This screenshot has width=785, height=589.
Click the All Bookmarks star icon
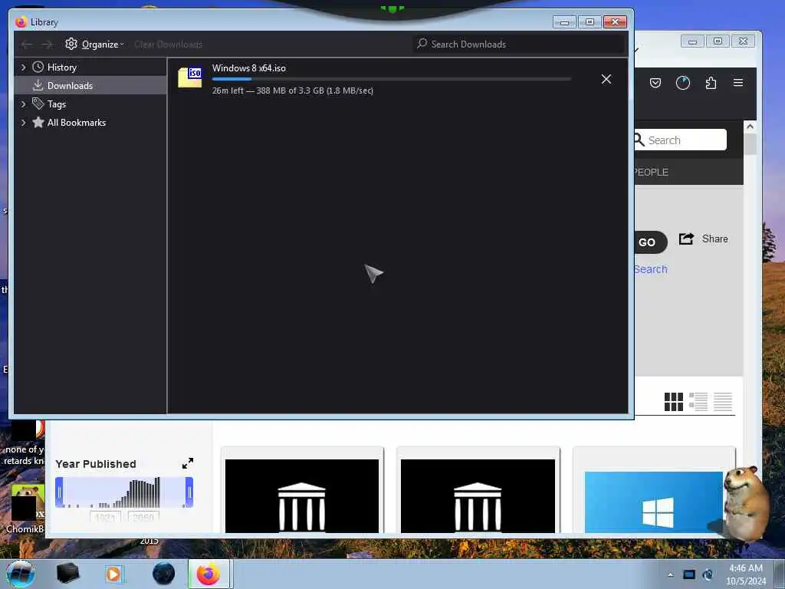point(38,122)
